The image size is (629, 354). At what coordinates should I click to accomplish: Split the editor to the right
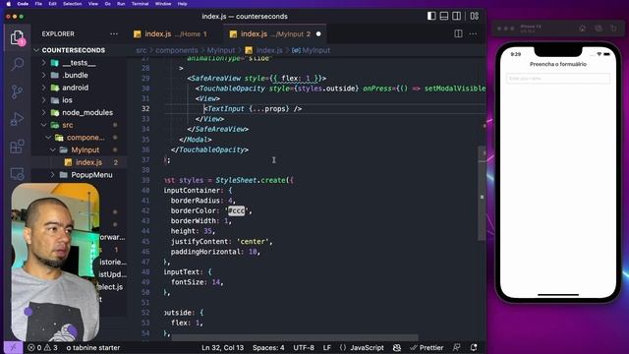pyautogui.click(x=458, y=33)
